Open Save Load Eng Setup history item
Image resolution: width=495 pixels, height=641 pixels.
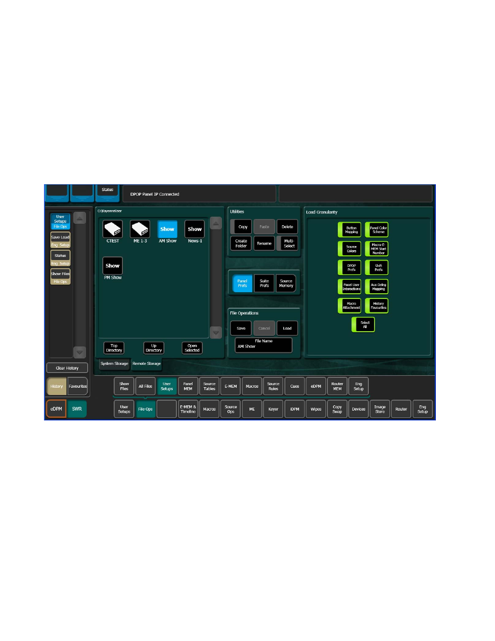pos(60,240)
